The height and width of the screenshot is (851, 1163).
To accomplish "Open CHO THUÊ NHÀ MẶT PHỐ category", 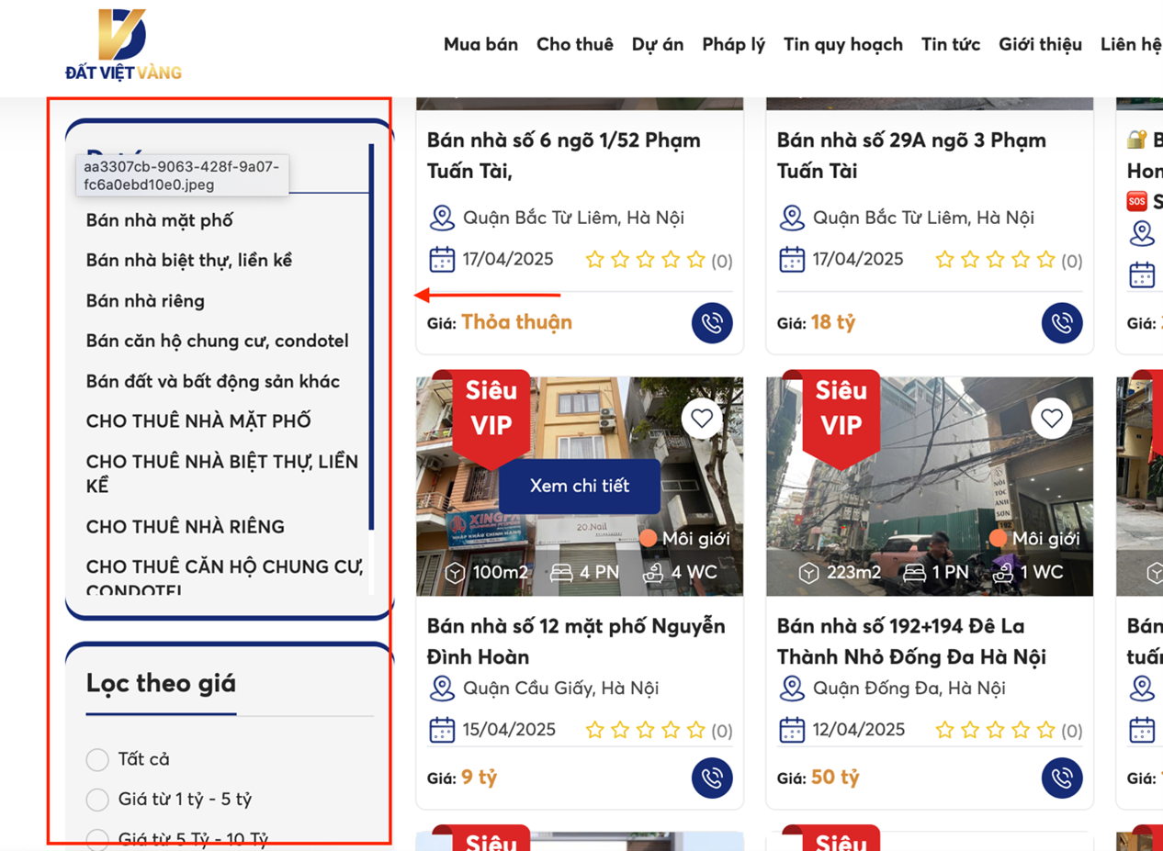I will pos(198,421).
